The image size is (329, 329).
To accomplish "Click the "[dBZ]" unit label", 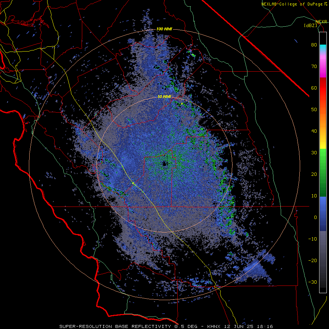I will [310, 26].
